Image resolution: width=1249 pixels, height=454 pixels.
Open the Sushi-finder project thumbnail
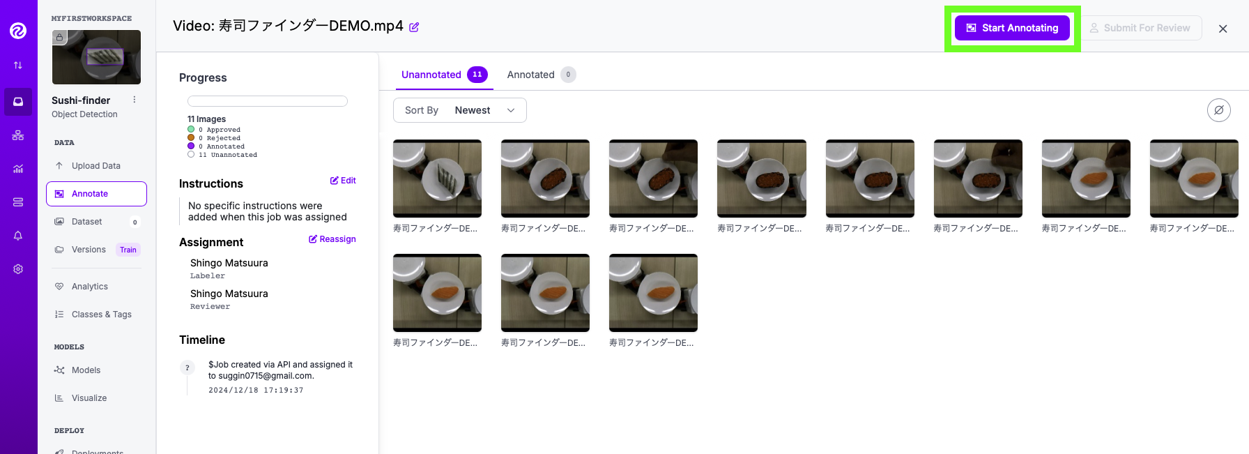[96, 57]
